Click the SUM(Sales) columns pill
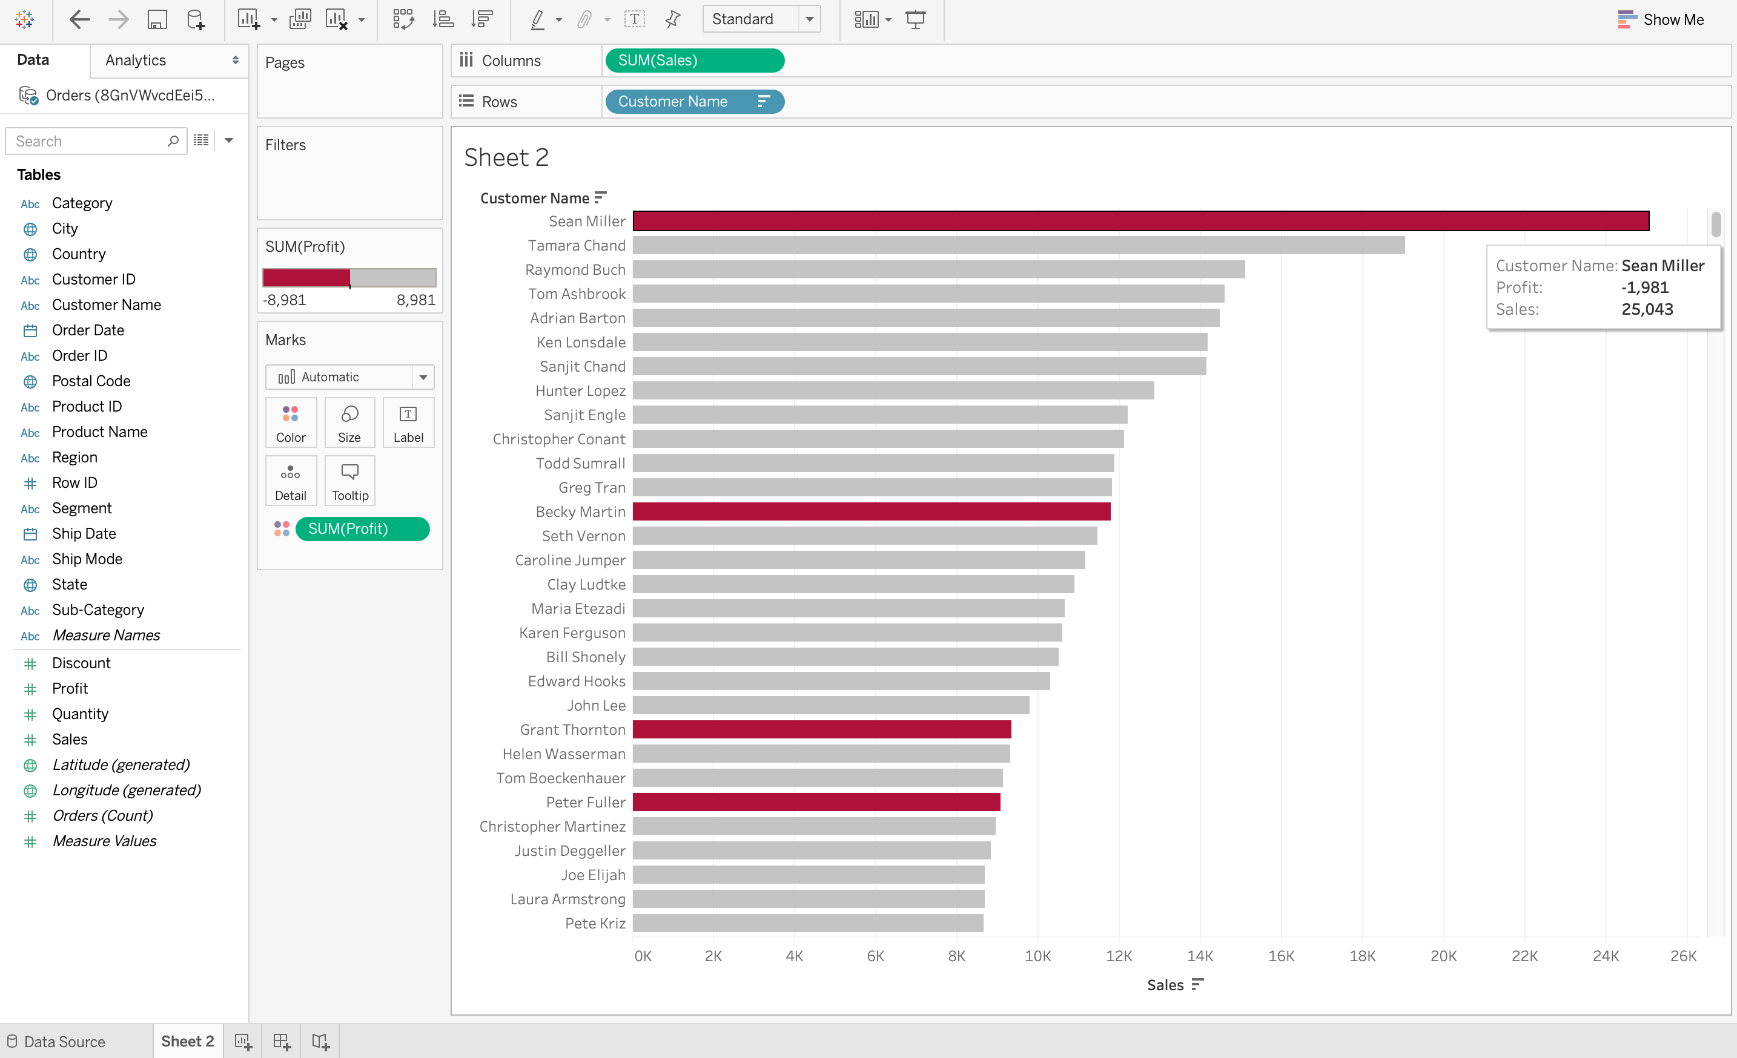 click(695, 59)
